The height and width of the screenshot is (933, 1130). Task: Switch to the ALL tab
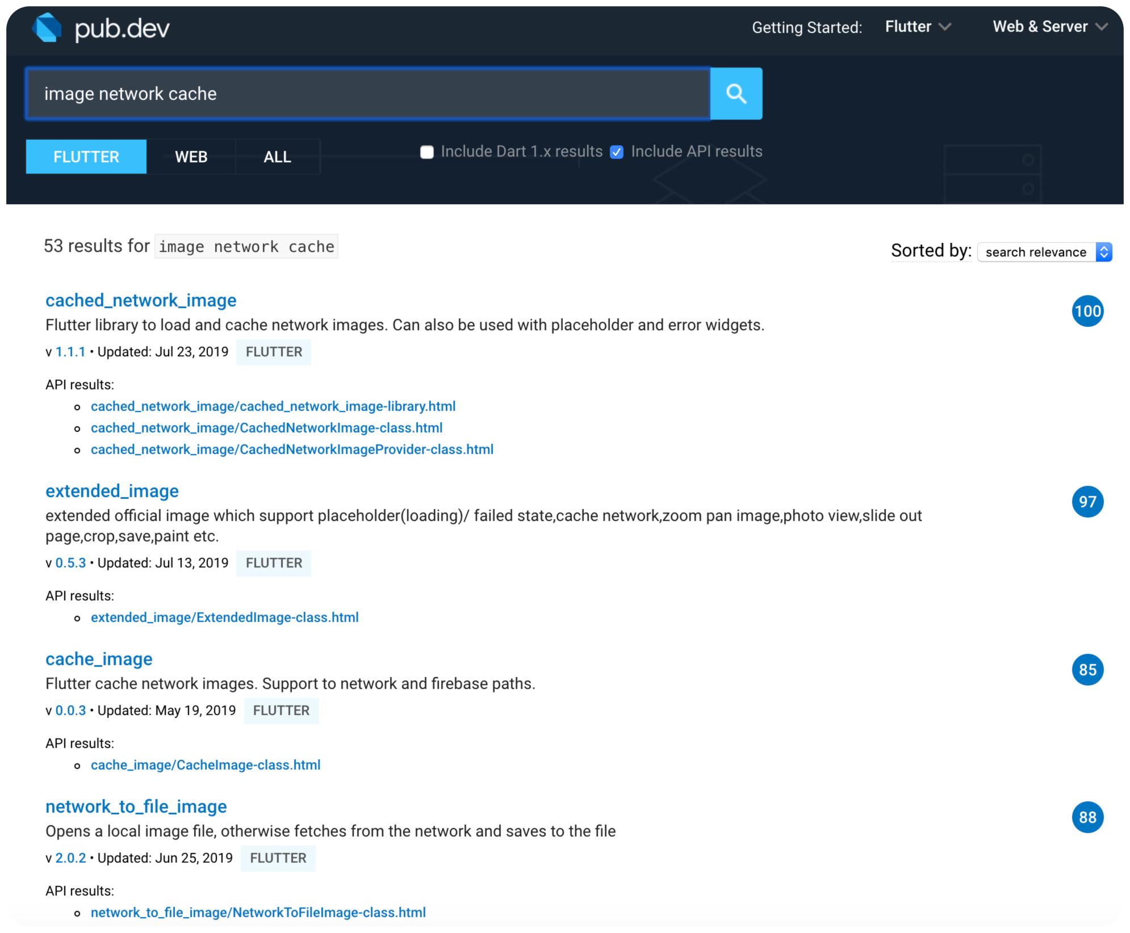[277, 157]
